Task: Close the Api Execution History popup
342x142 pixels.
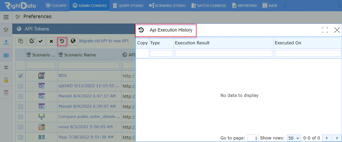Action: [x=337, y=30]
